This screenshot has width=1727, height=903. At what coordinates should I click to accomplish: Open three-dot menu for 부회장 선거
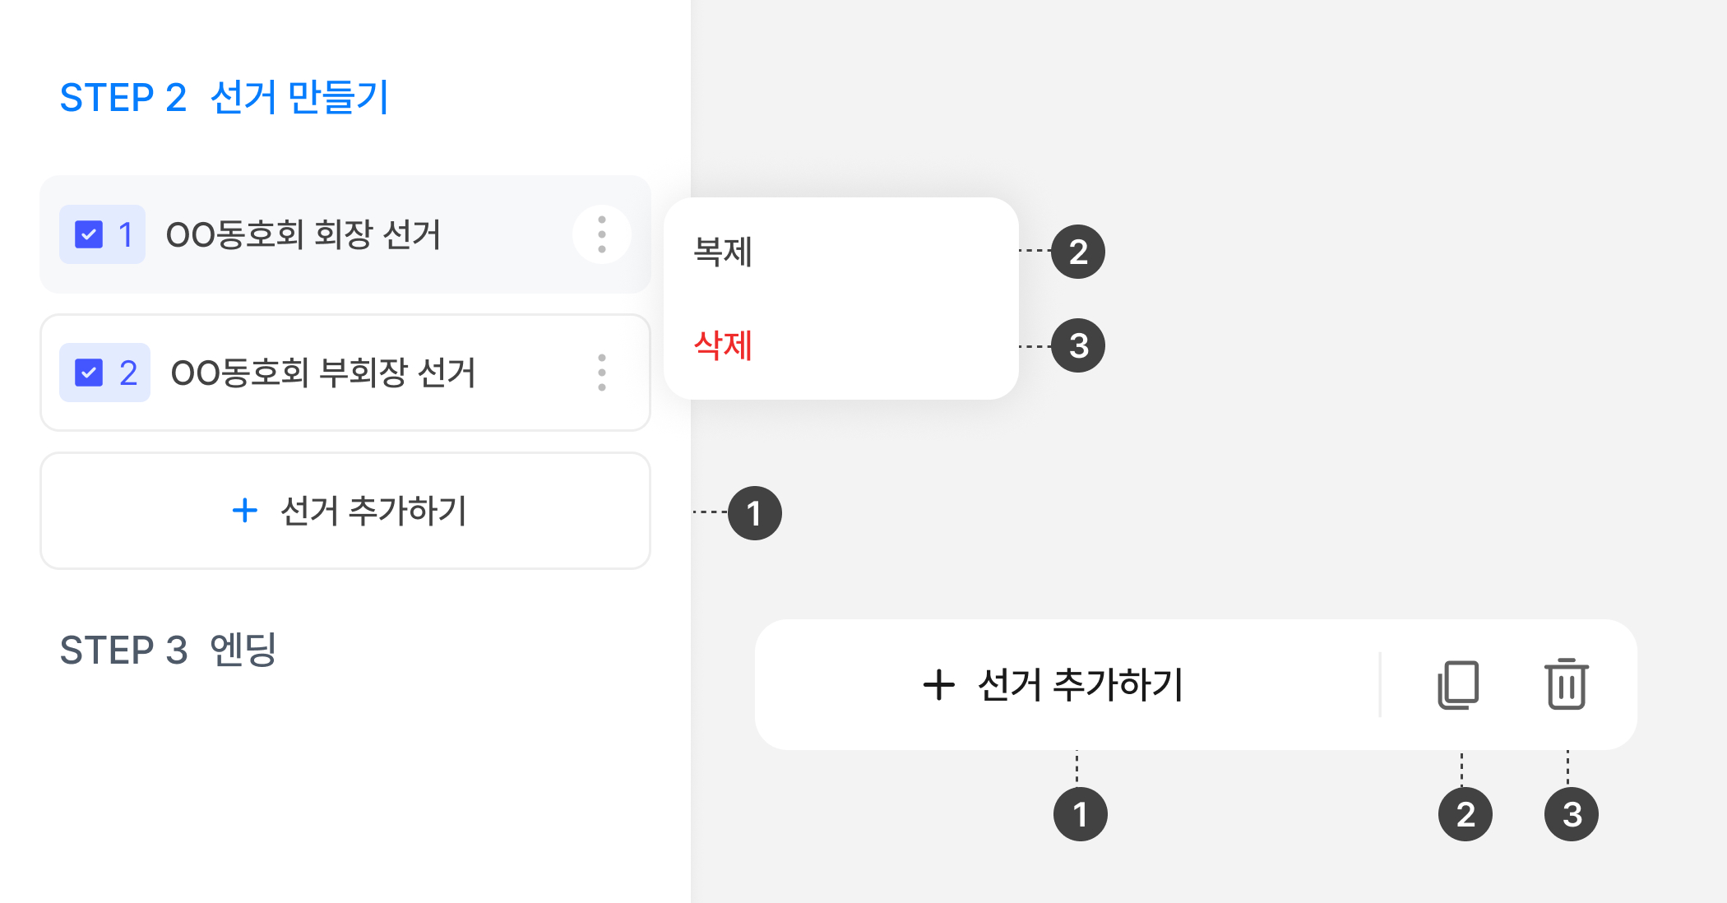coord(602,373)
